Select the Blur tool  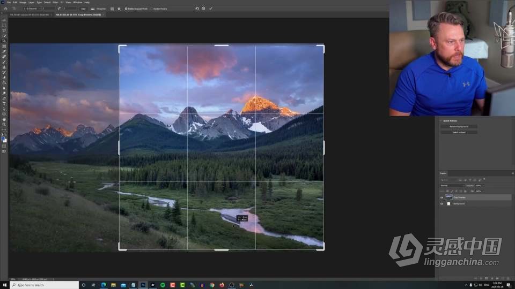[4, 88]
